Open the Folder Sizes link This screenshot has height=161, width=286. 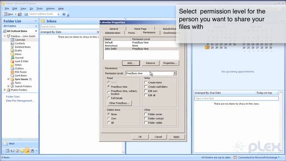click(x=13, y=97)
